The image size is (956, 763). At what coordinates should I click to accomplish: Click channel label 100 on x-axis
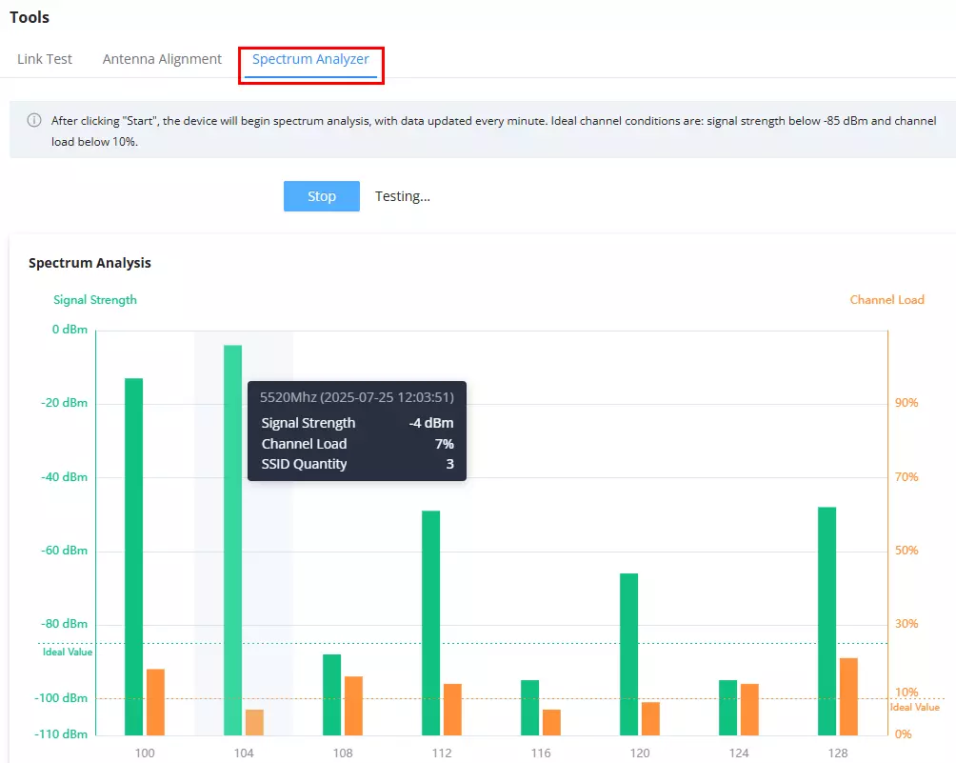pos(145,753)
